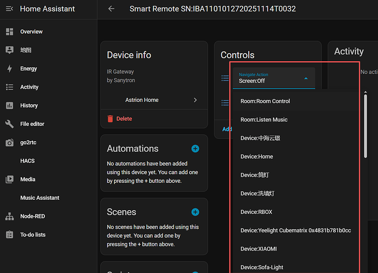Click the File editor wrench icon
The width and height of the screenshot is (378, 273).
coord(10,124)
